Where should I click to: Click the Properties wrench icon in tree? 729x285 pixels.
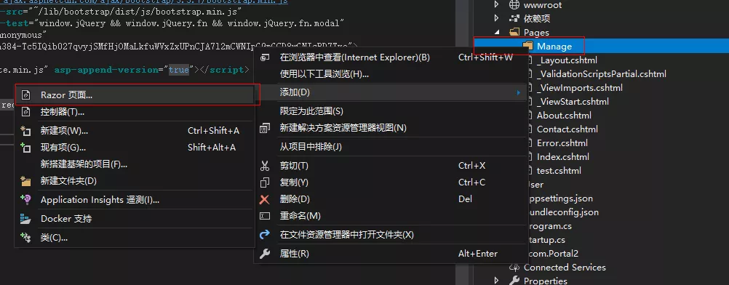pyautogui.click(x=514, y=281)
